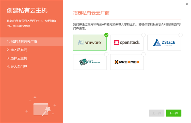Choose the Proxmox vendor card
Screen dimensions: 191x123
point(127,62)
